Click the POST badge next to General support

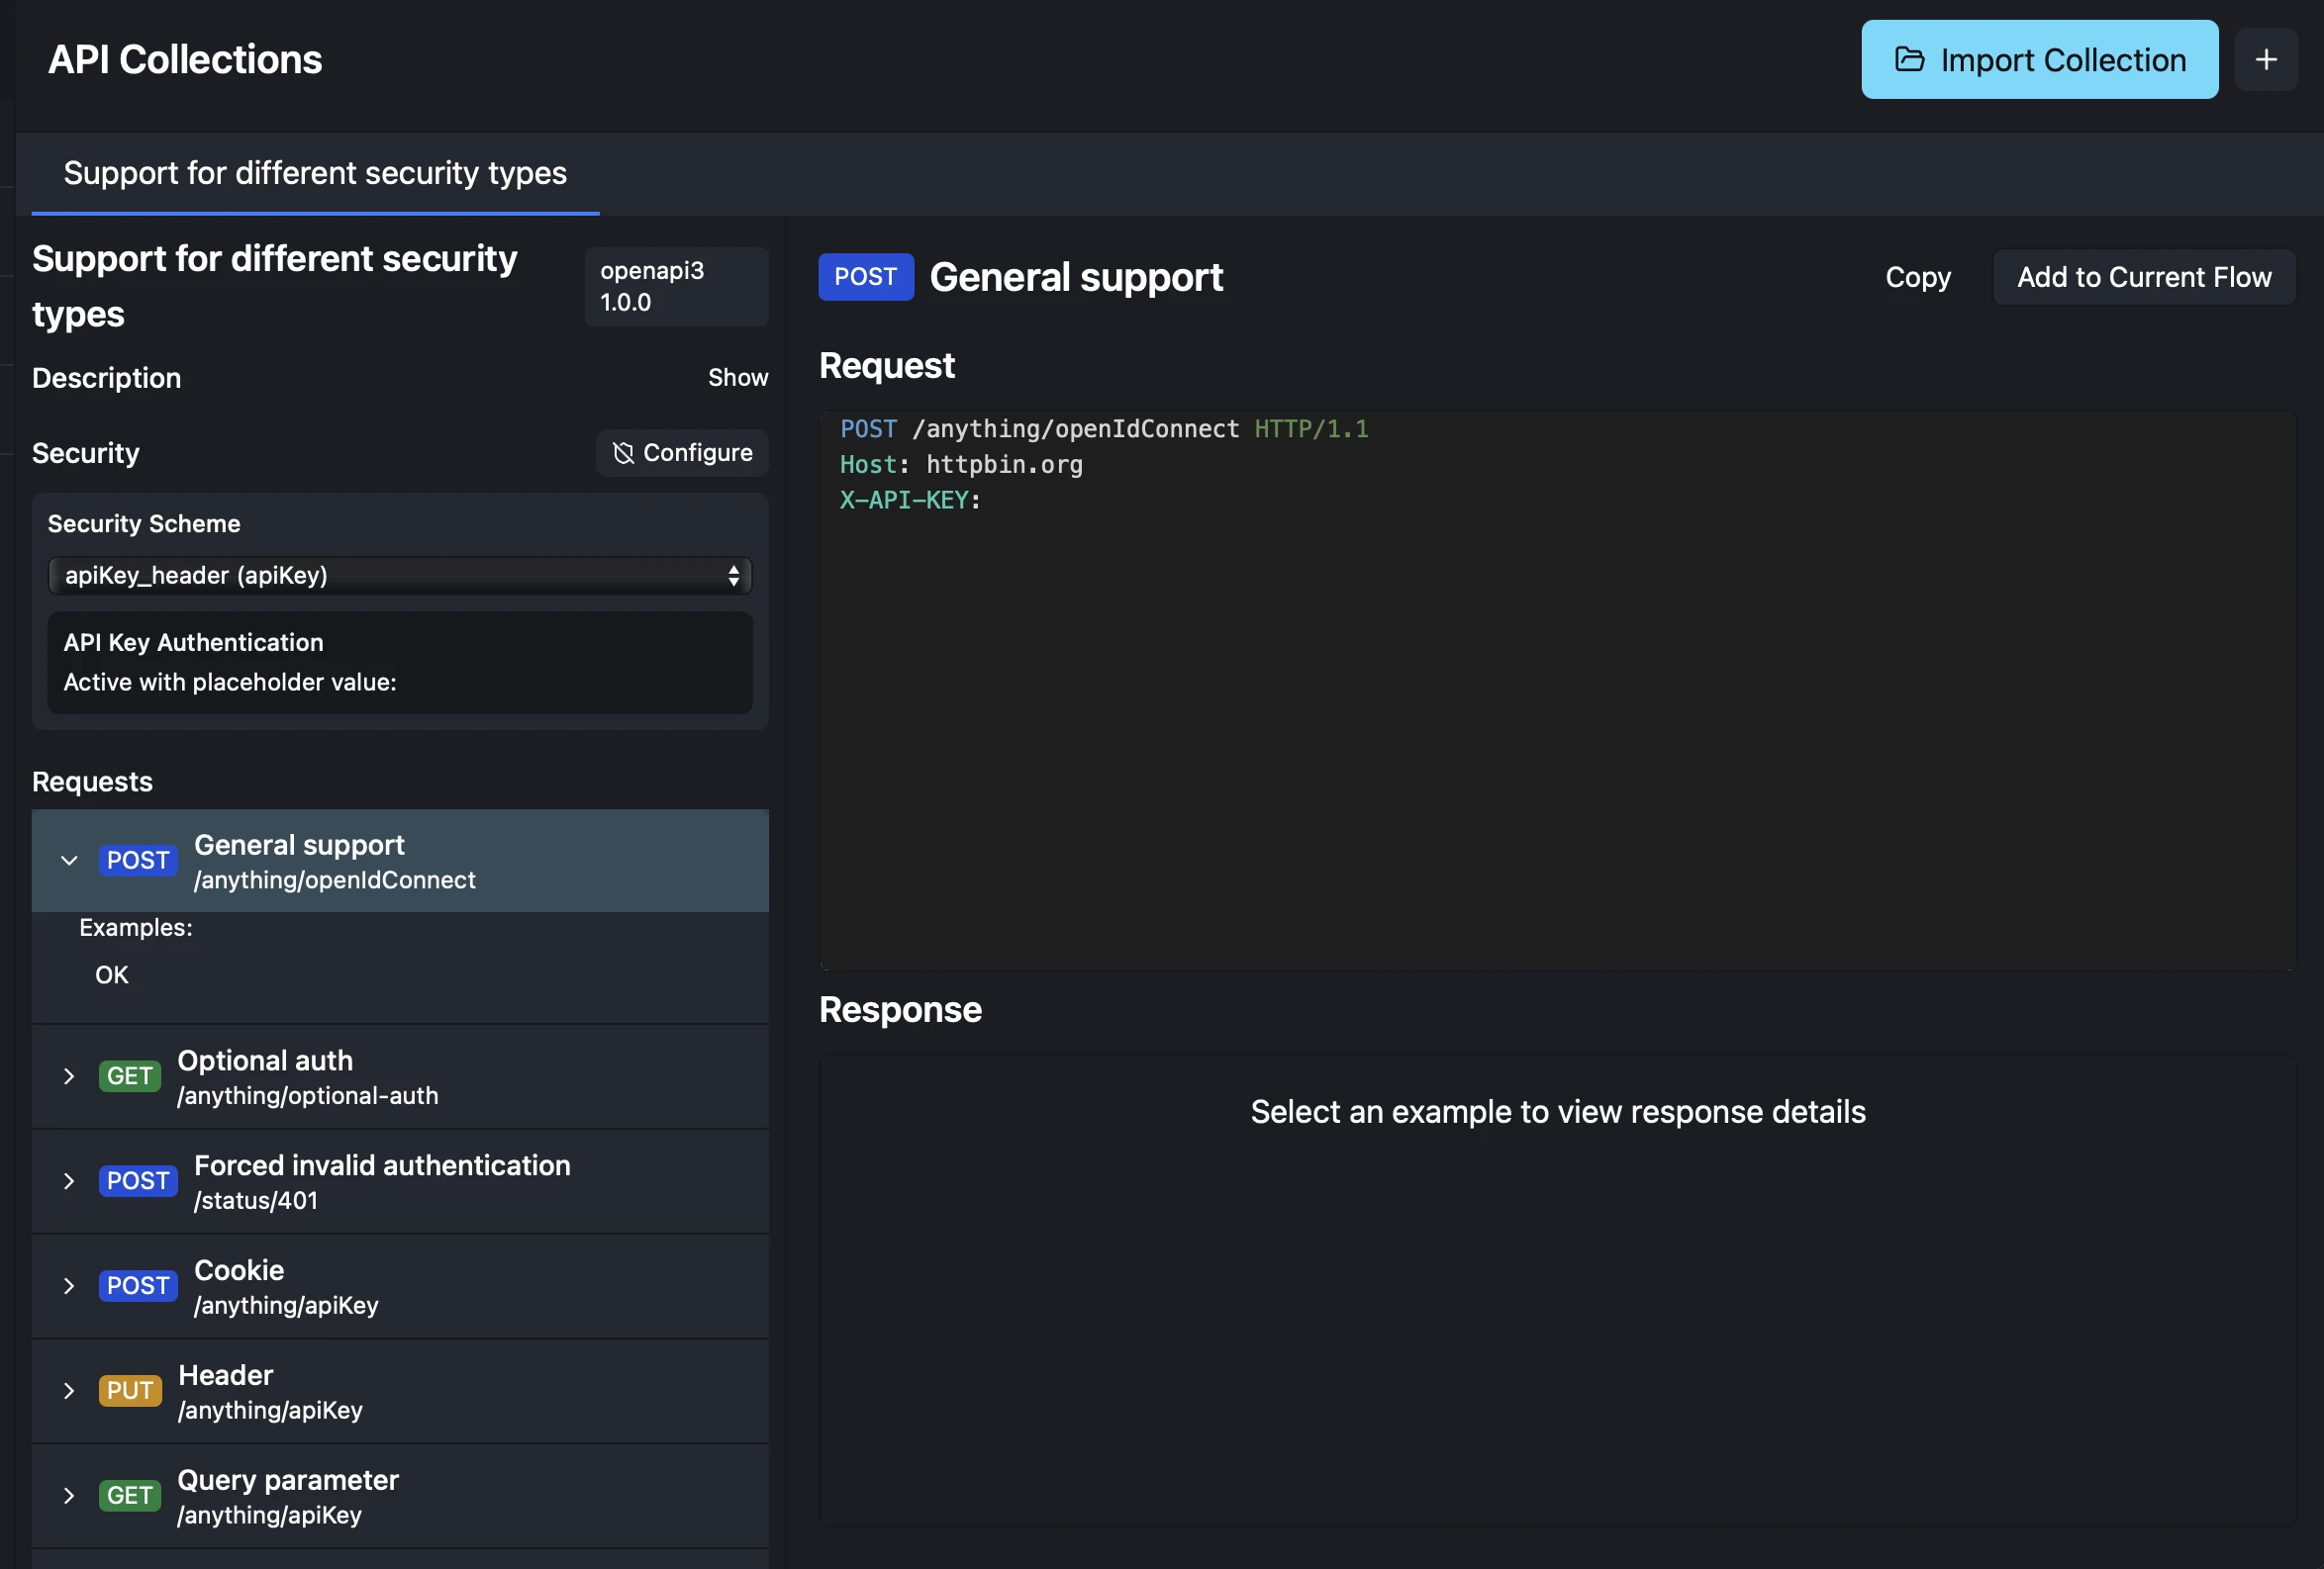coord(138,861)
